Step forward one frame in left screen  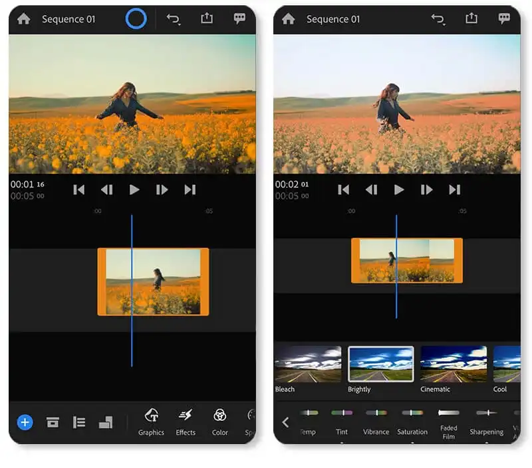pyautogui.click(x=162, y=190)
